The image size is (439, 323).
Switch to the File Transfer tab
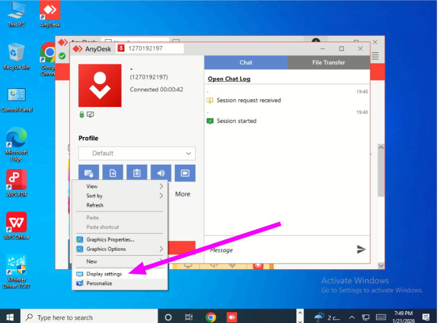[328, 62]
